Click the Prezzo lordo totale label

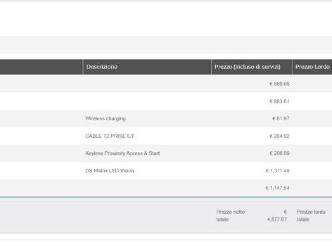[x=311, y=216]
